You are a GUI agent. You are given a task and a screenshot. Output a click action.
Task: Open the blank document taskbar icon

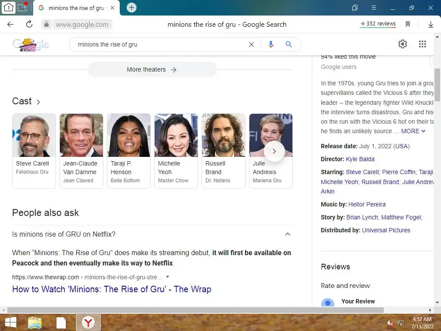61,323
